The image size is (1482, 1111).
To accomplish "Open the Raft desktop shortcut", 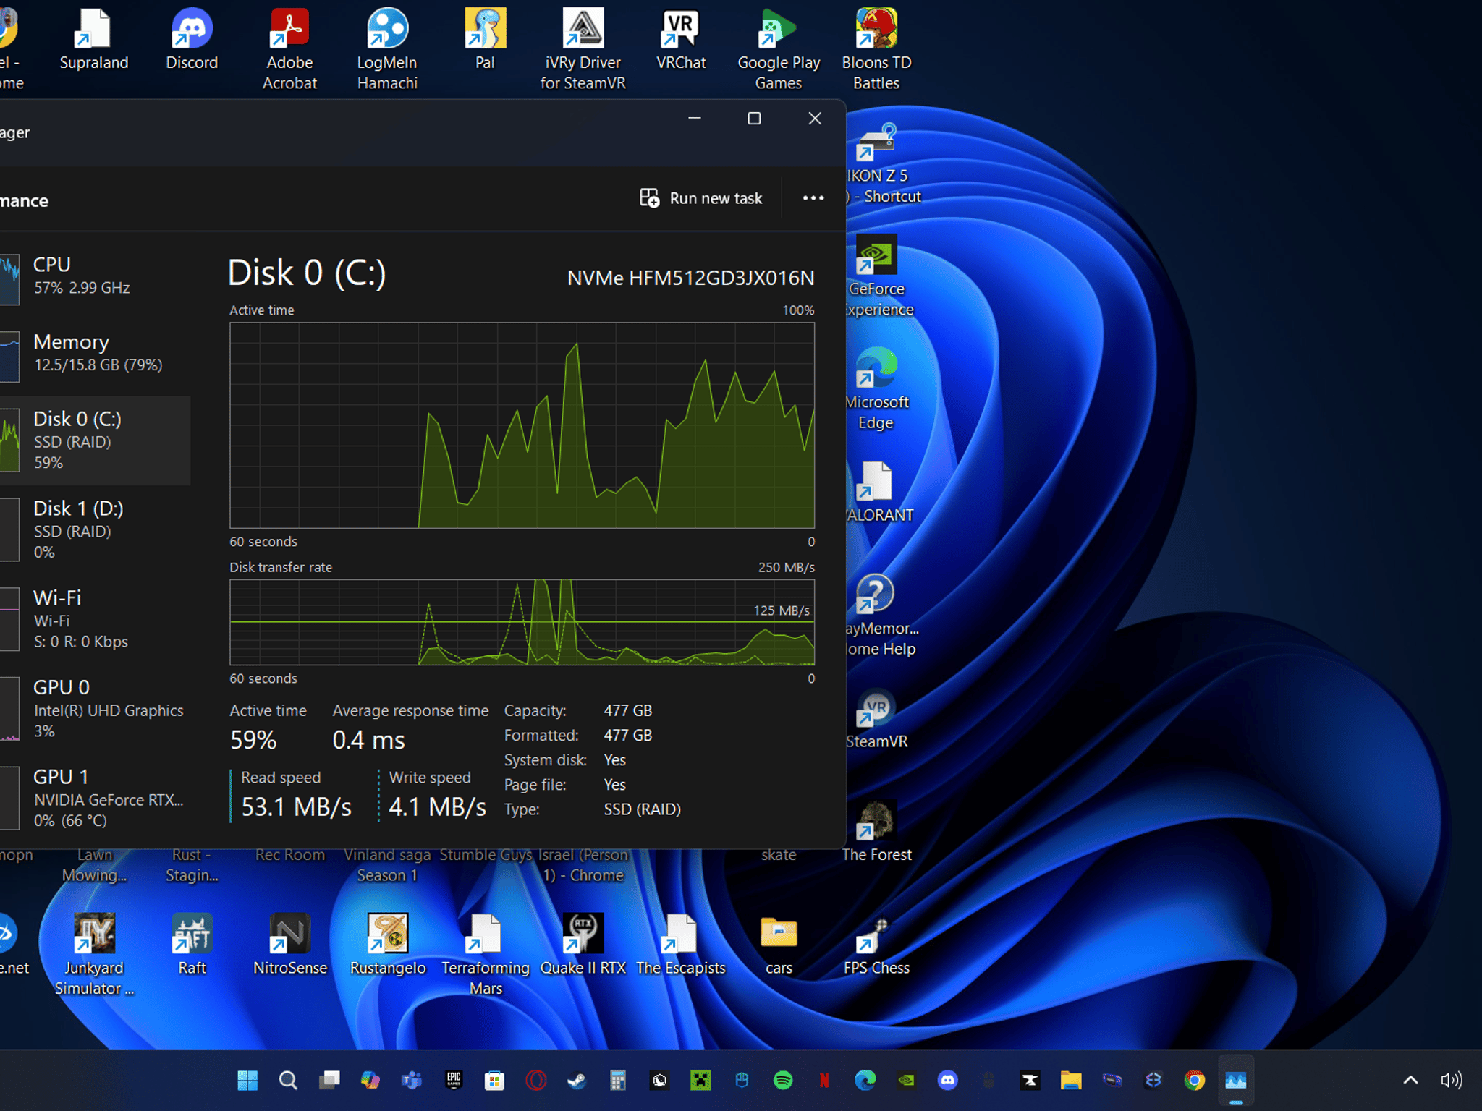I will coord(192,945).
